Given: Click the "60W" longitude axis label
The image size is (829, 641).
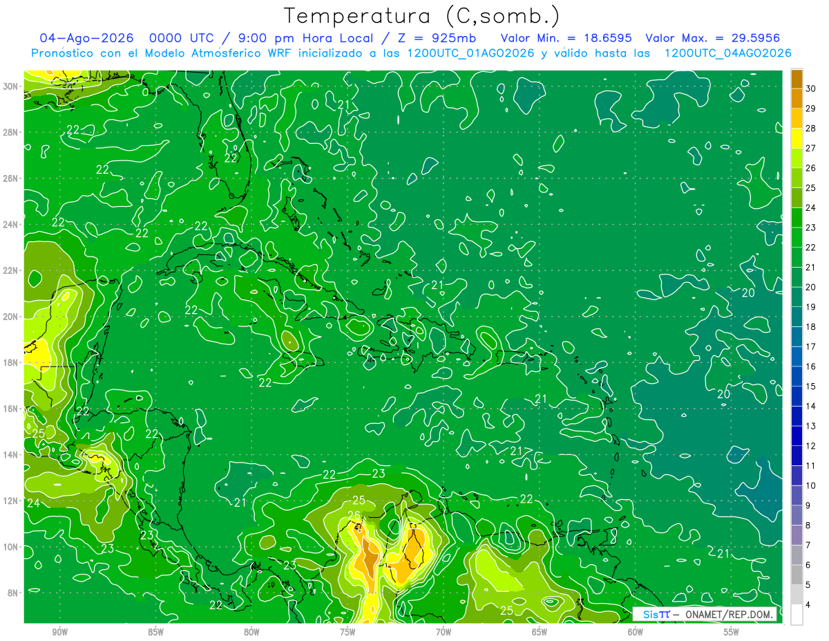Looking at the screenshot, I should pos(636,632).
